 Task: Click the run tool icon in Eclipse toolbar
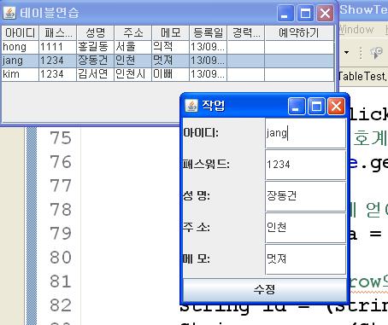coord(376,52)
